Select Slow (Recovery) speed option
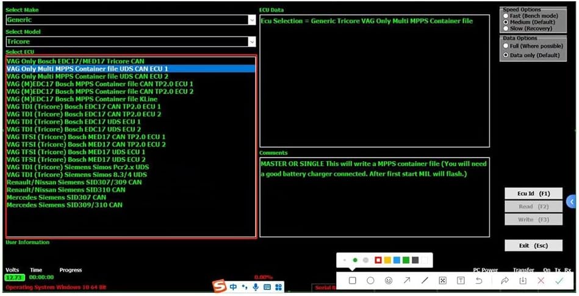 tap(505, 28)
